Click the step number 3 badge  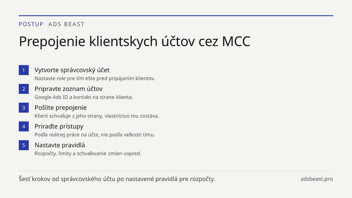point(24,108)
